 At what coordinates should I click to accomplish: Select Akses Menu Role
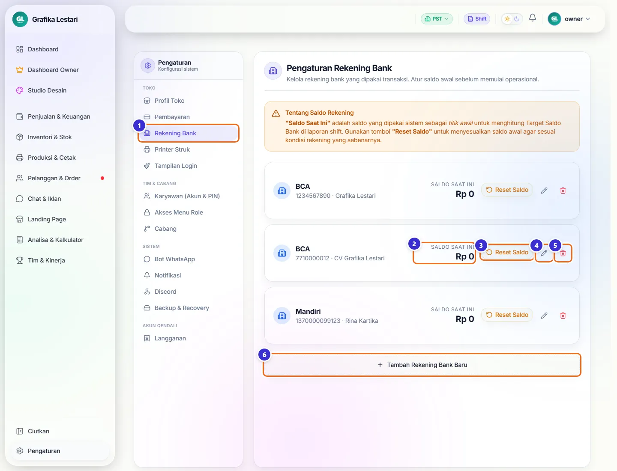(189, 212)
